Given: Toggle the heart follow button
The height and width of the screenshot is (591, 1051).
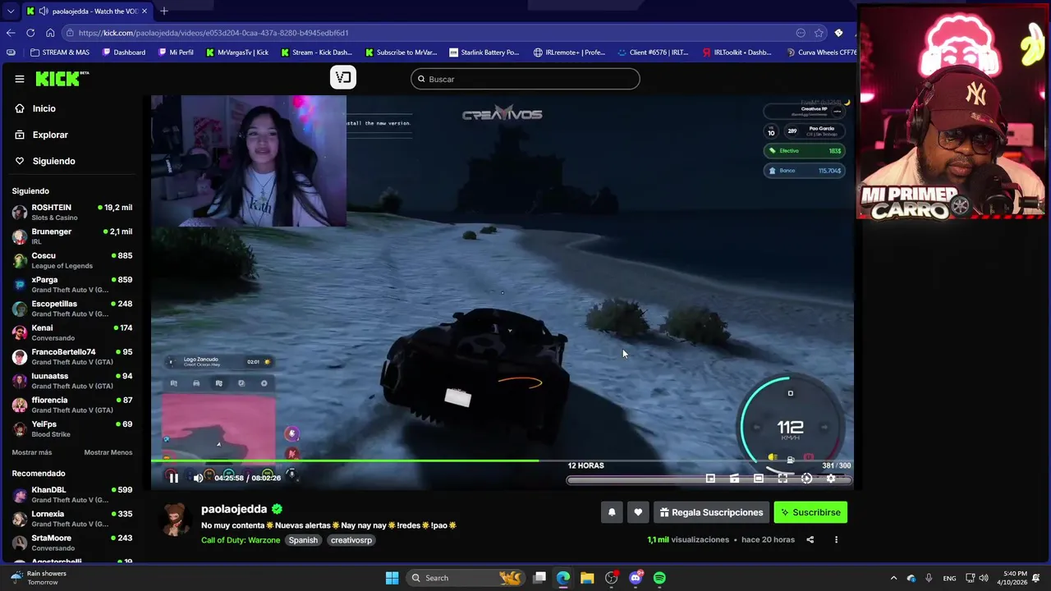Looking at the screenshot, I should [638, 512].
